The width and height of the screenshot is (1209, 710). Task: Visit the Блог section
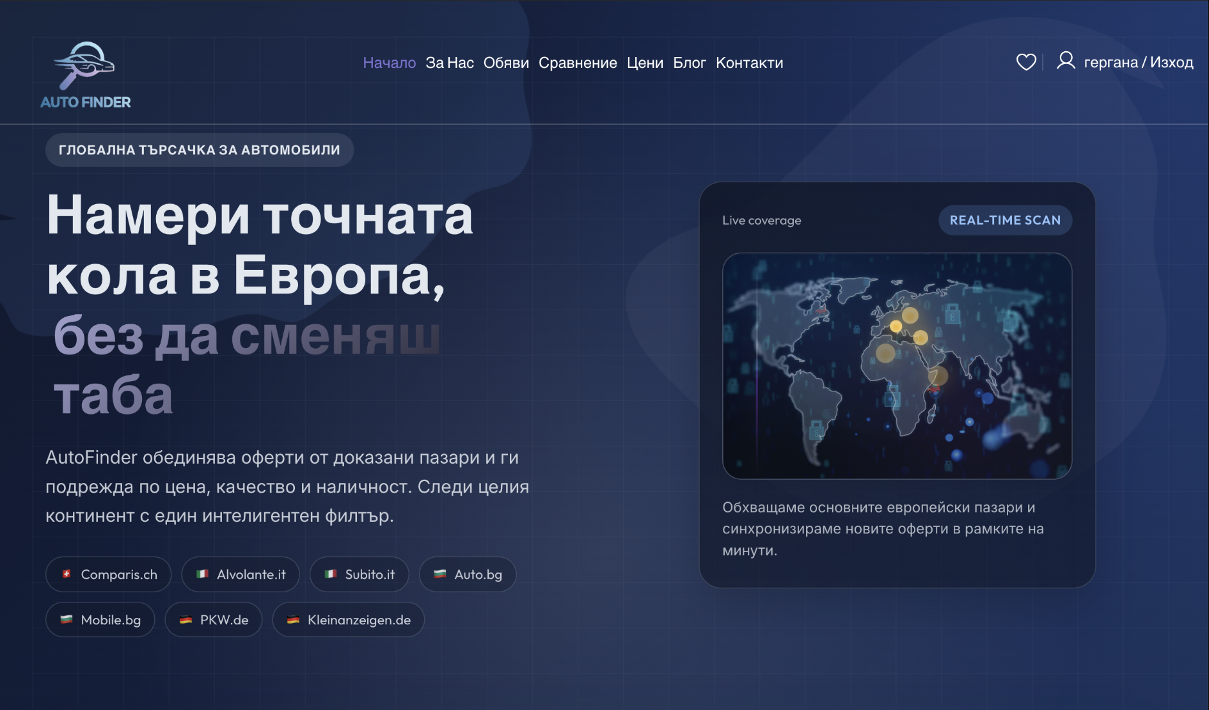click(689, 63)
